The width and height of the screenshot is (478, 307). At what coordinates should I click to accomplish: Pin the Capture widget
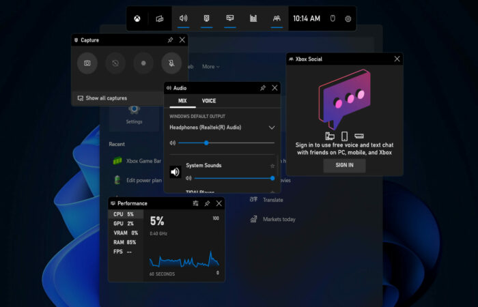(170, 40)
